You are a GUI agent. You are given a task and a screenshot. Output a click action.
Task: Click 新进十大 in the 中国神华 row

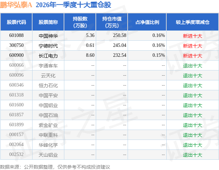coord(193,36)
